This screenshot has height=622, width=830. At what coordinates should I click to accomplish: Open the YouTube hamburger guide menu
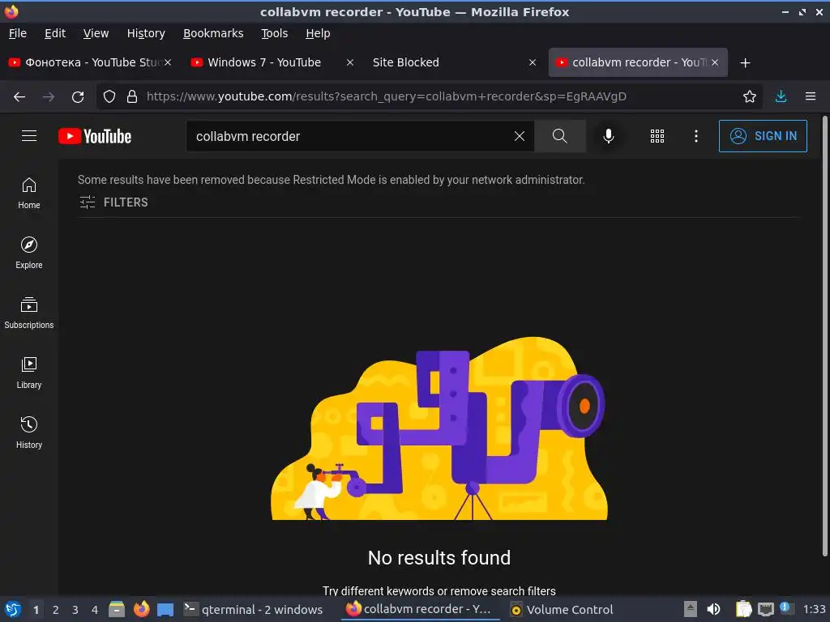[x=29, y=136]
